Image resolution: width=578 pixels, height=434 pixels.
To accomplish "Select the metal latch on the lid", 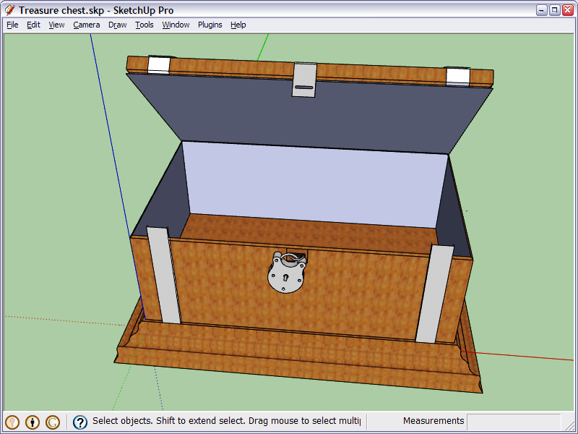I will click(x=304, y=79).
